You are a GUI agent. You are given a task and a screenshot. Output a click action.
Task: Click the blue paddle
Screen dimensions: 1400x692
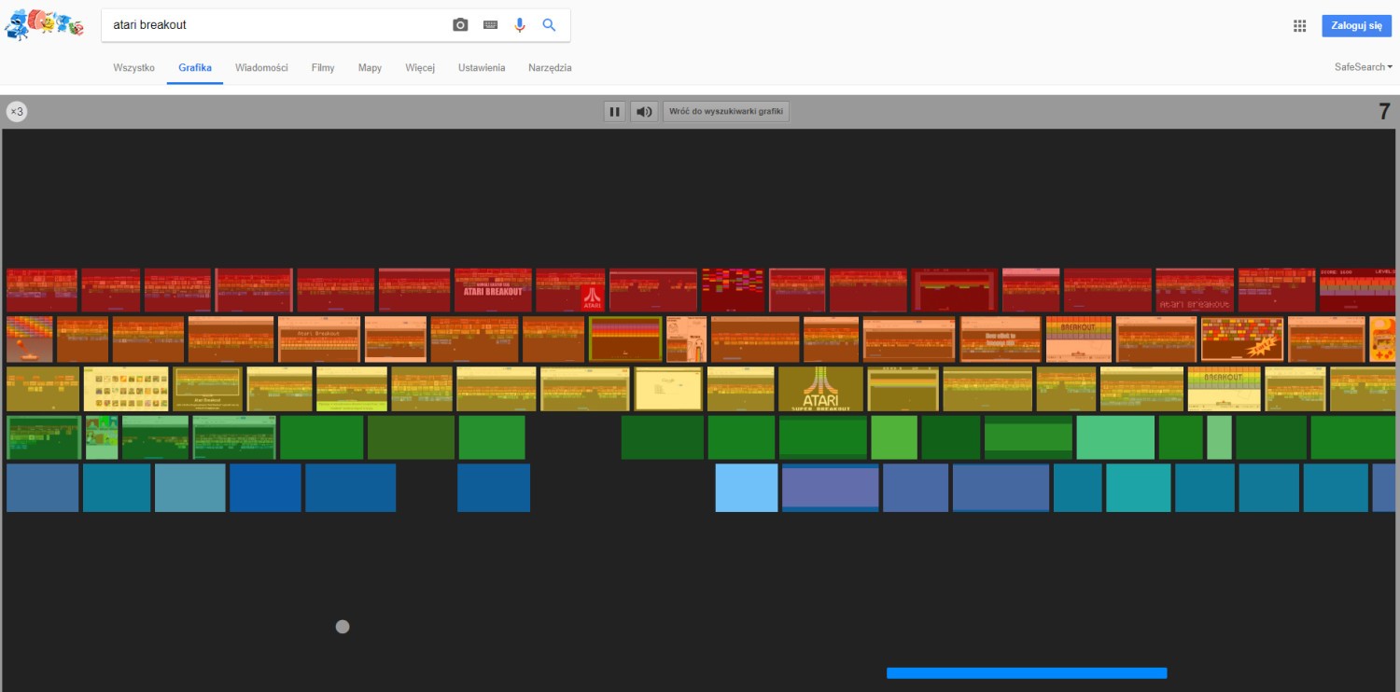click(x=1027, y=673)
